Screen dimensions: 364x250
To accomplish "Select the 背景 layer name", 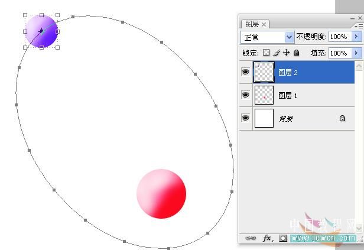I will pos(286,119).
